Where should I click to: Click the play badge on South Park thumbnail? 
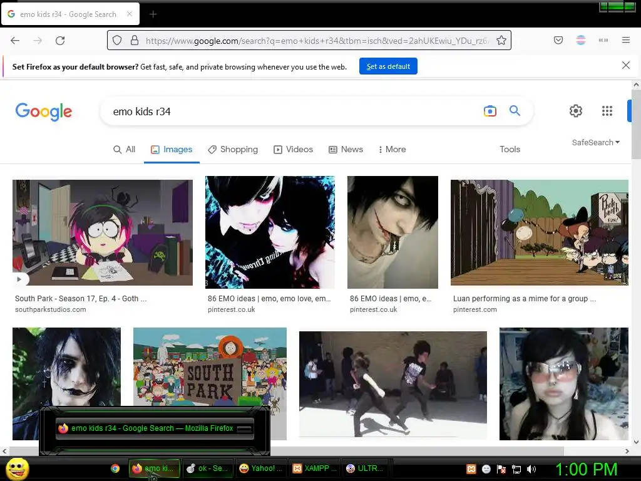tap(19, 279)
